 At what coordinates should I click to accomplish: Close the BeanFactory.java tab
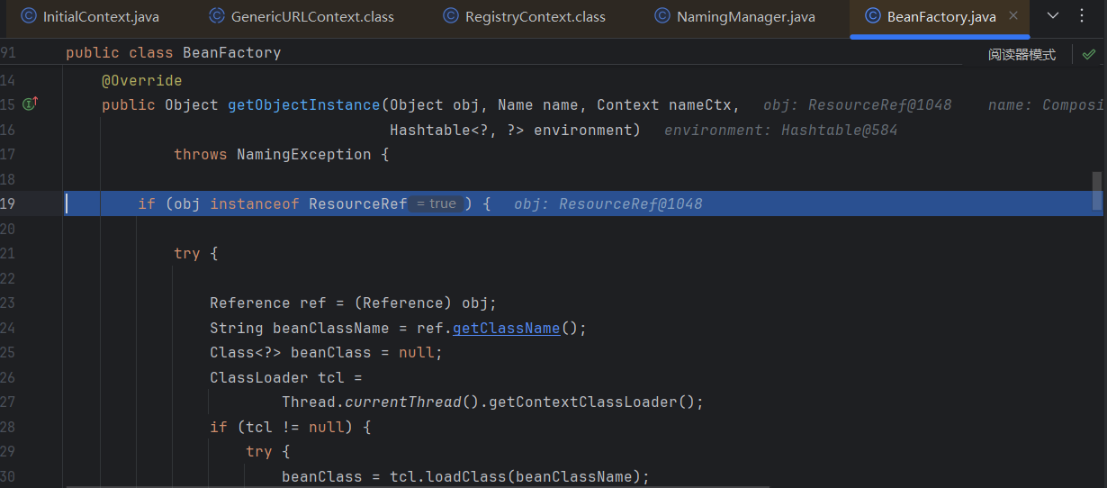[x=1014, y=16]
